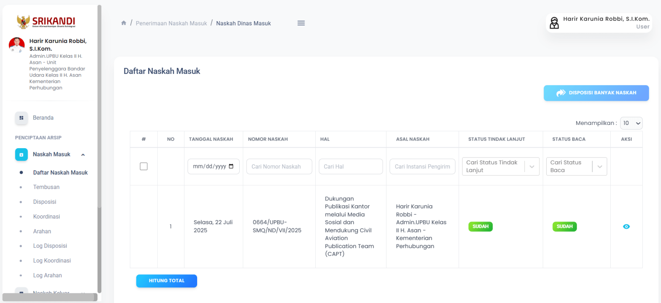Image resolution: width=661 pixels, height=303 pixels.
Task: Click the home icon in breadcrumb
Action: click(x=124, y=23)
